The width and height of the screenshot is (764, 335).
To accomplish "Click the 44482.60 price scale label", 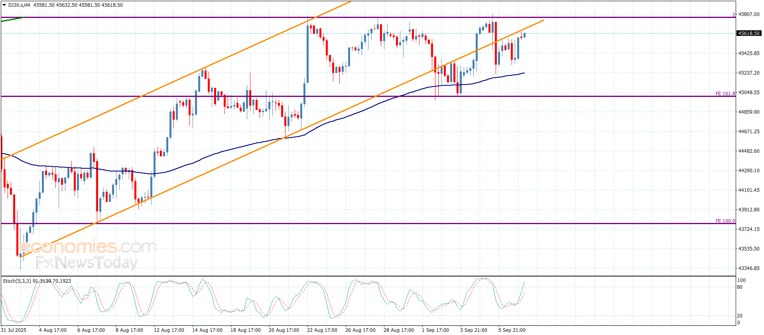I will (749, 151).
